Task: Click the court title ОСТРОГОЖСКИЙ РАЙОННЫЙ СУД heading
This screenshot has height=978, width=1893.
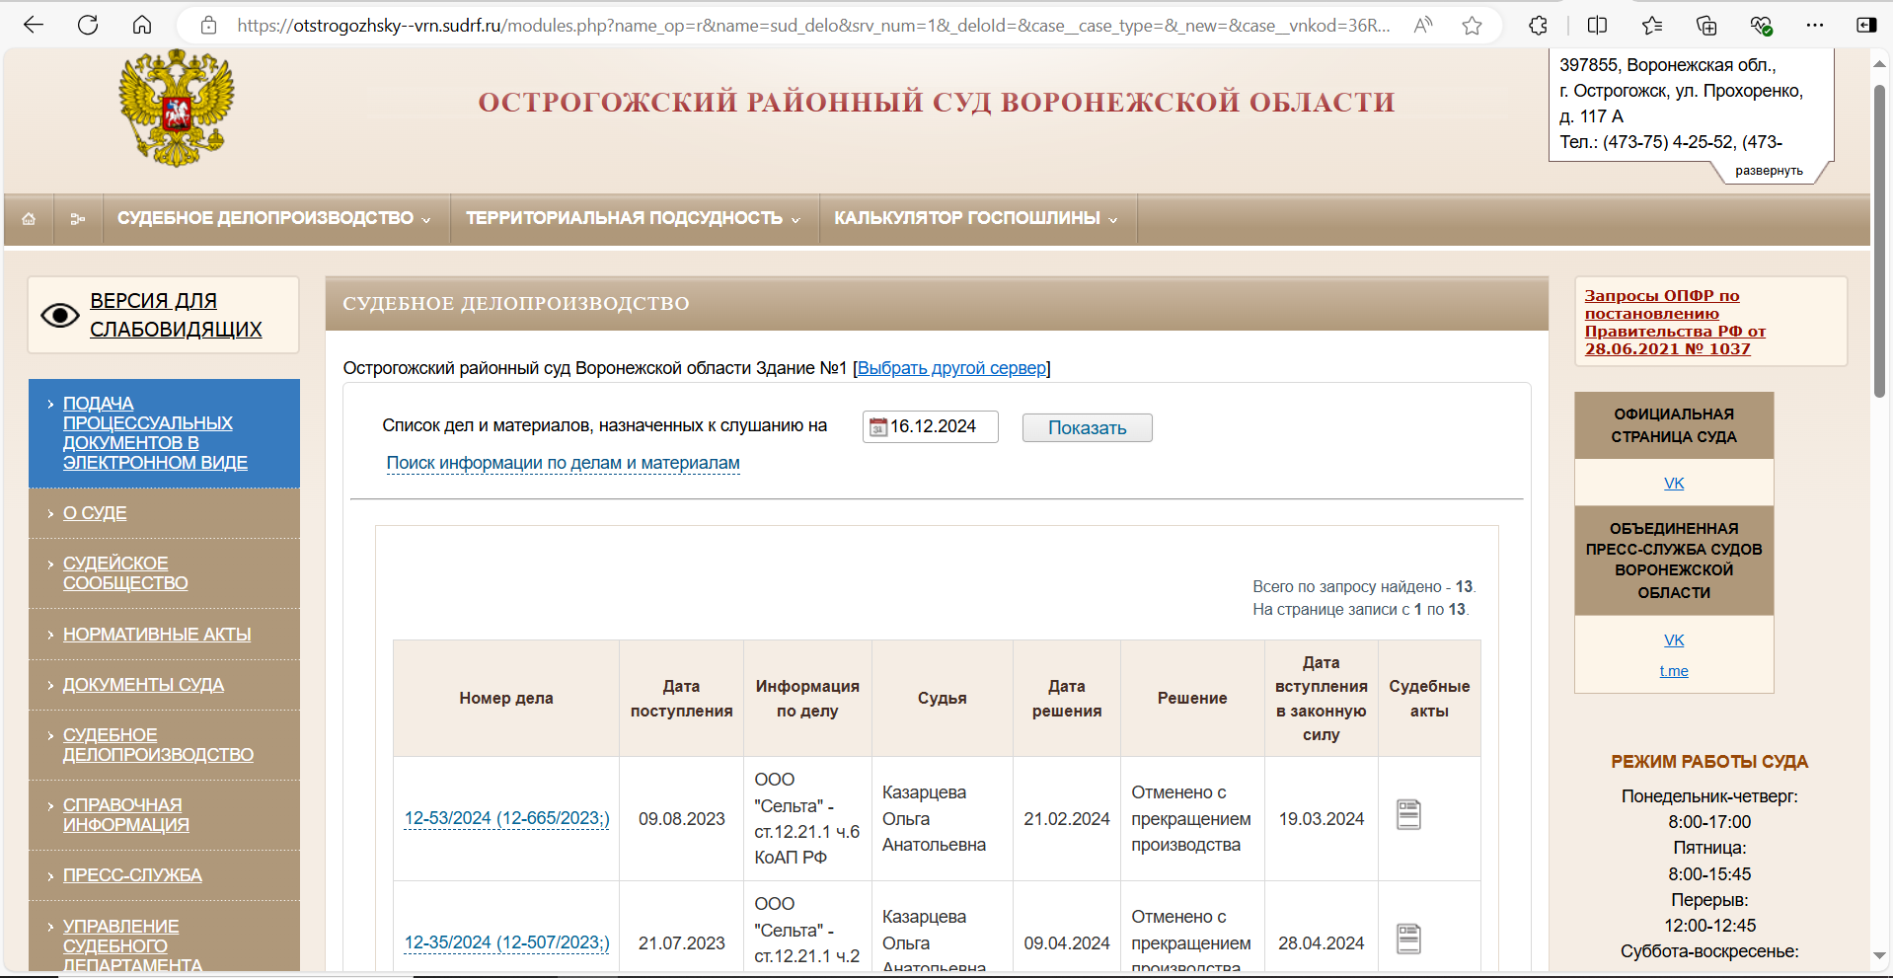Action: pos(937,103)
